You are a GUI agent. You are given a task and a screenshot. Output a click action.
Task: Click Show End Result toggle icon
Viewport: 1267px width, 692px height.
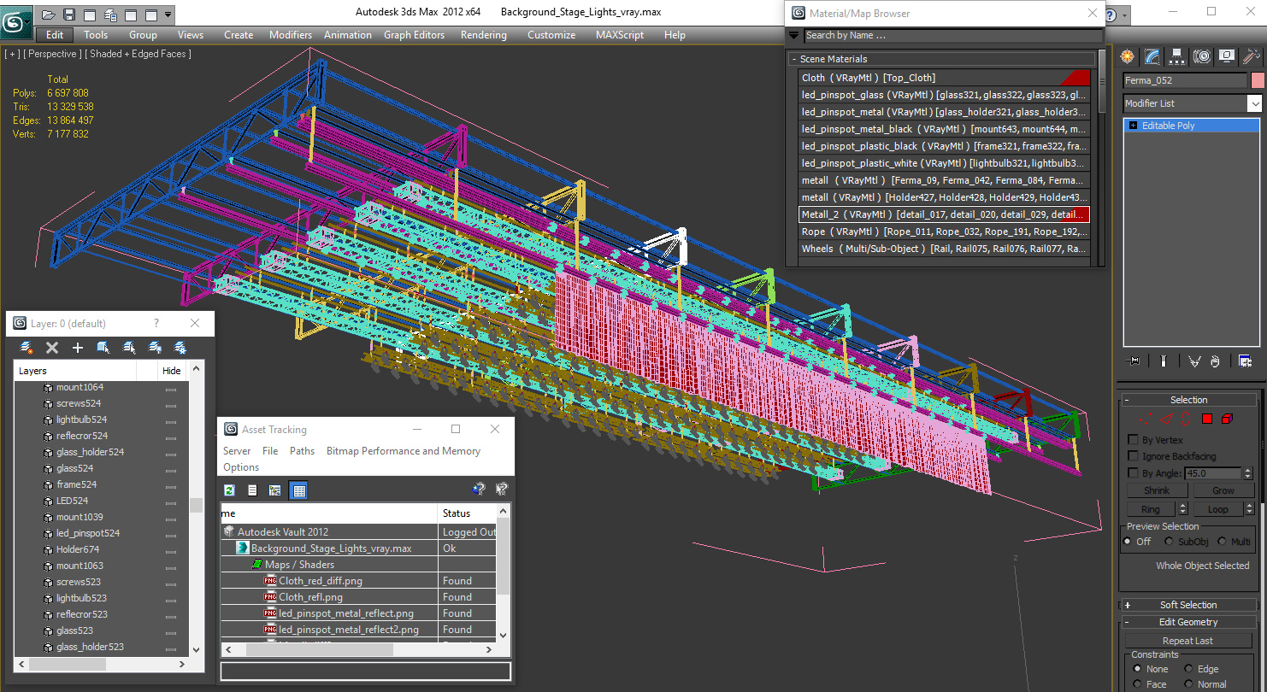[x=1164, y=361]
